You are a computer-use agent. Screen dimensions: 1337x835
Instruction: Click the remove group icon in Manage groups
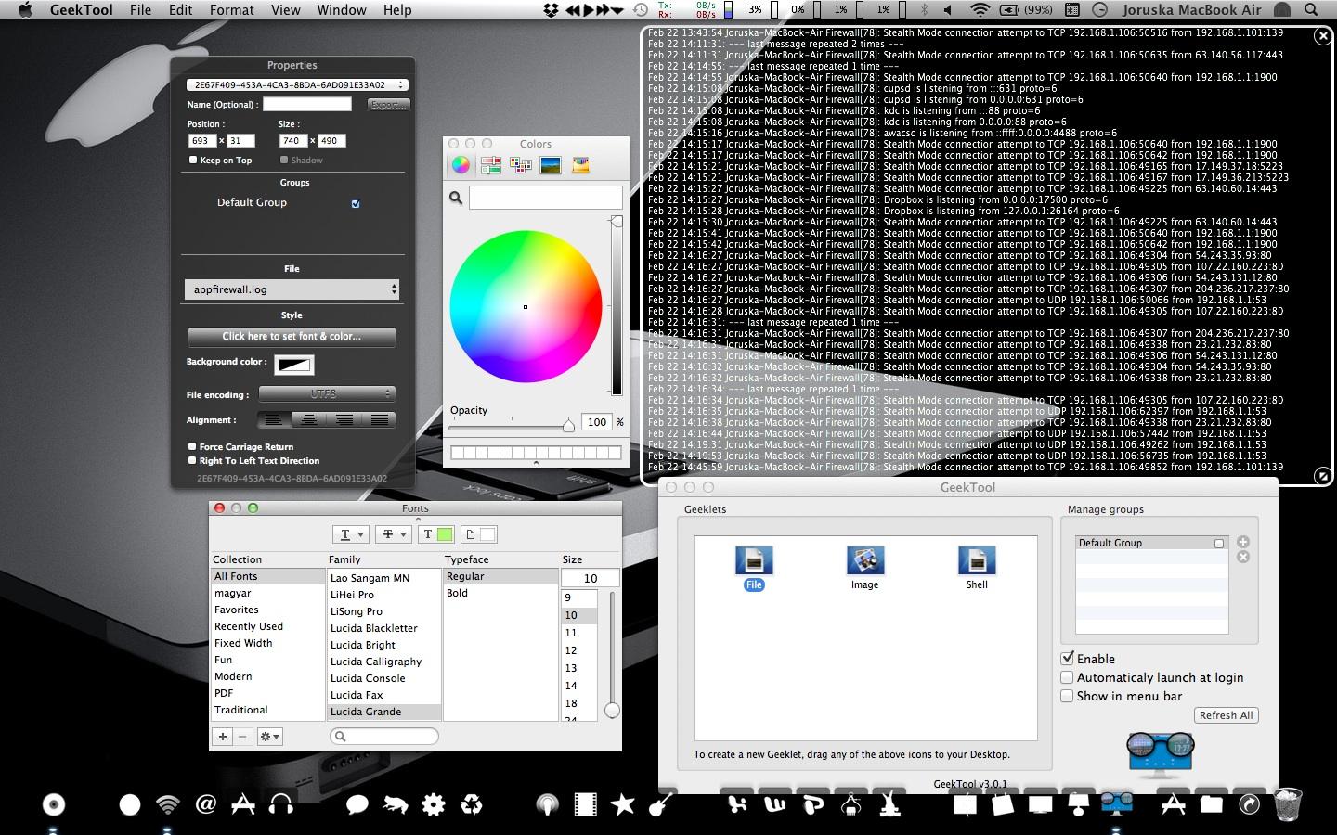coord(1243,557)
